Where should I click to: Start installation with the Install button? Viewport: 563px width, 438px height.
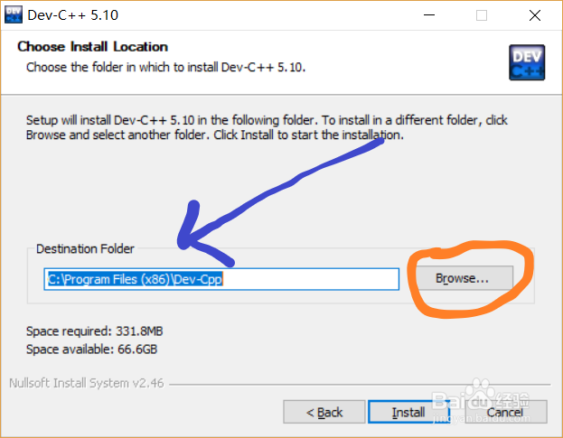[x=408, y=412]
